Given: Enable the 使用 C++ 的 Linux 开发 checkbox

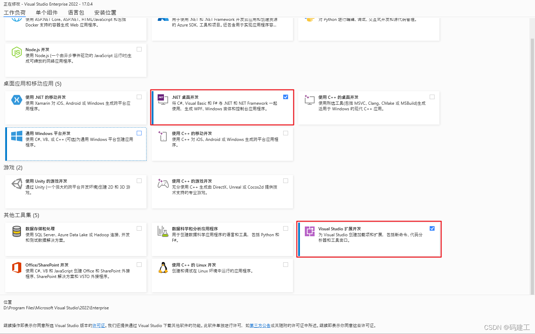Looking at the screenshot, I should [286, 265].
